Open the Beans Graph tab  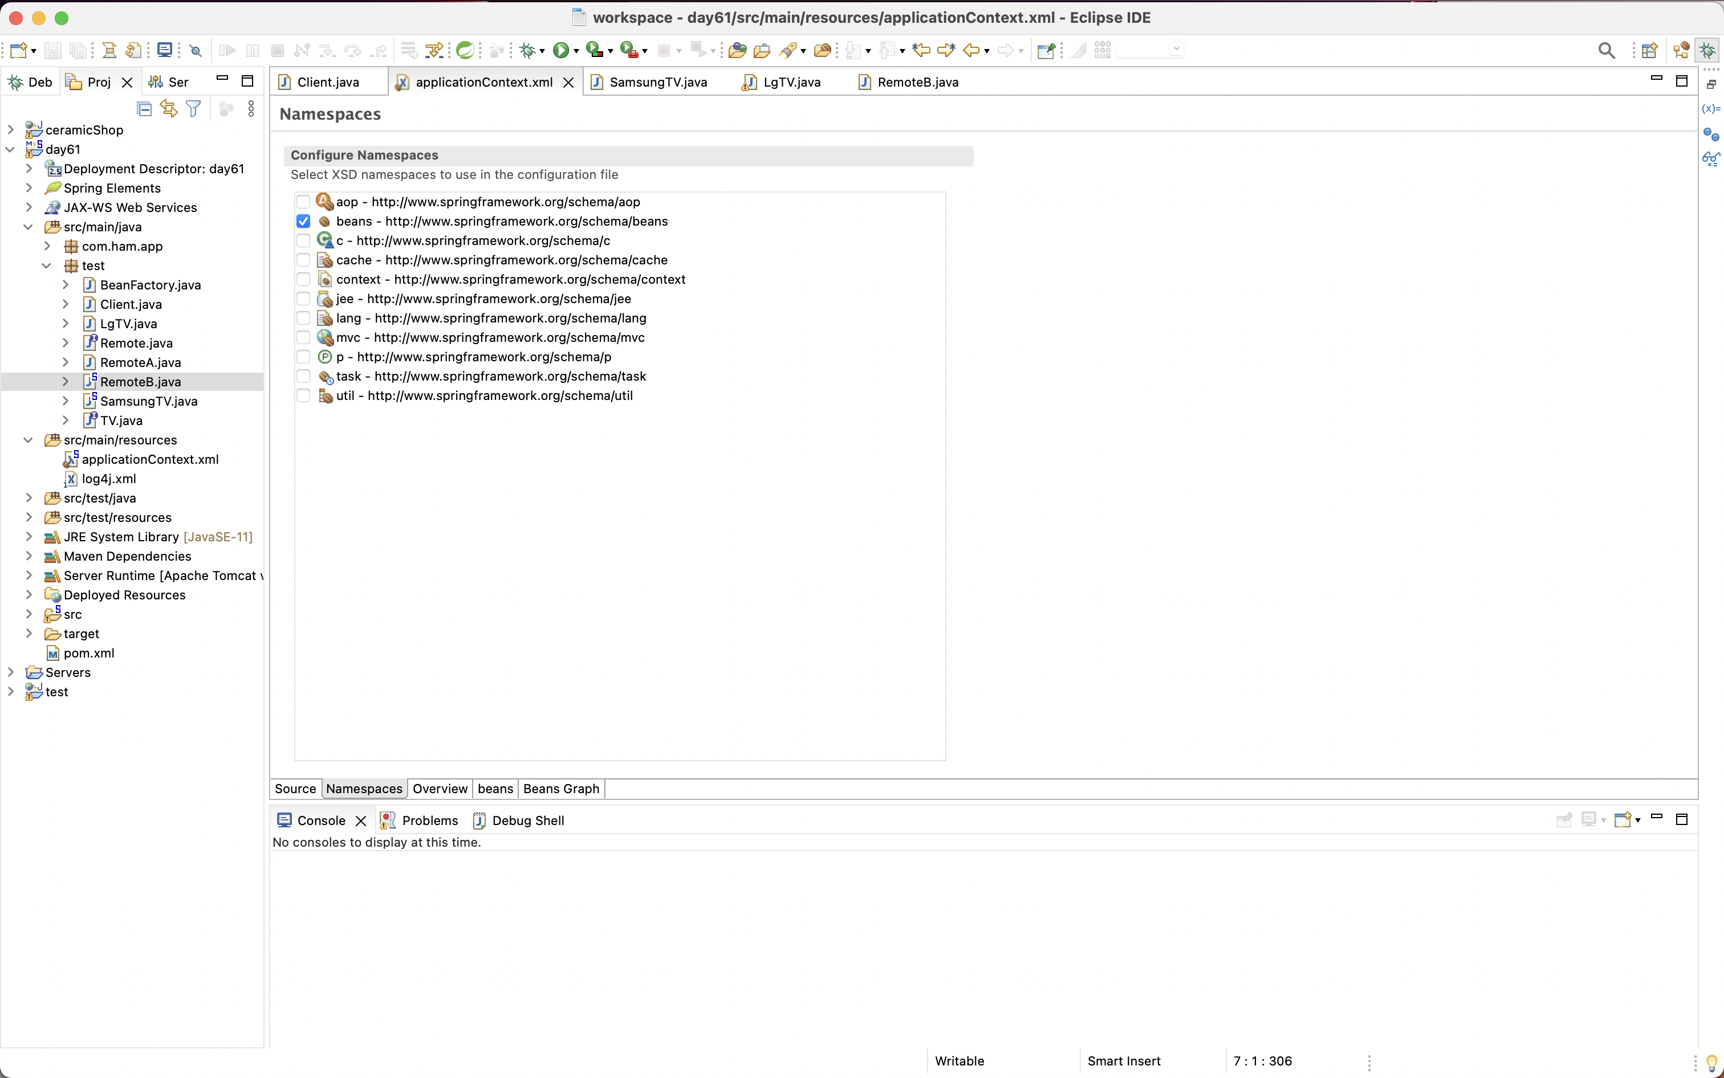click(x=560, y=789)
